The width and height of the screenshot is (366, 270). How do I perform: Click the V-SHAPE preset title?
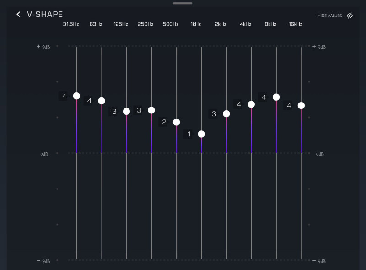point(45,15)
